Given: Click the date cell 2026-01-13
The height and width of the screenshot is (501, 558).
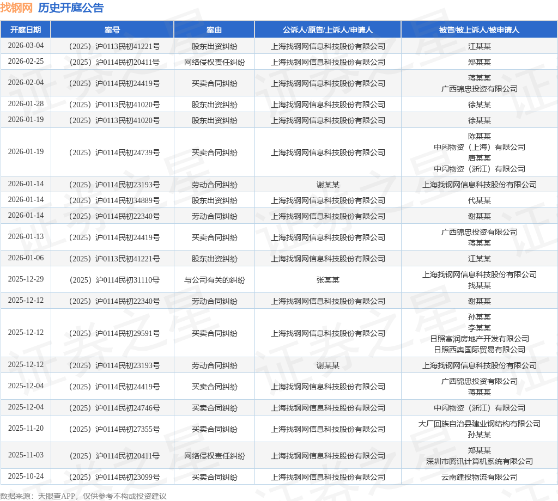Looking at the screenshot, I should point(26,237).
